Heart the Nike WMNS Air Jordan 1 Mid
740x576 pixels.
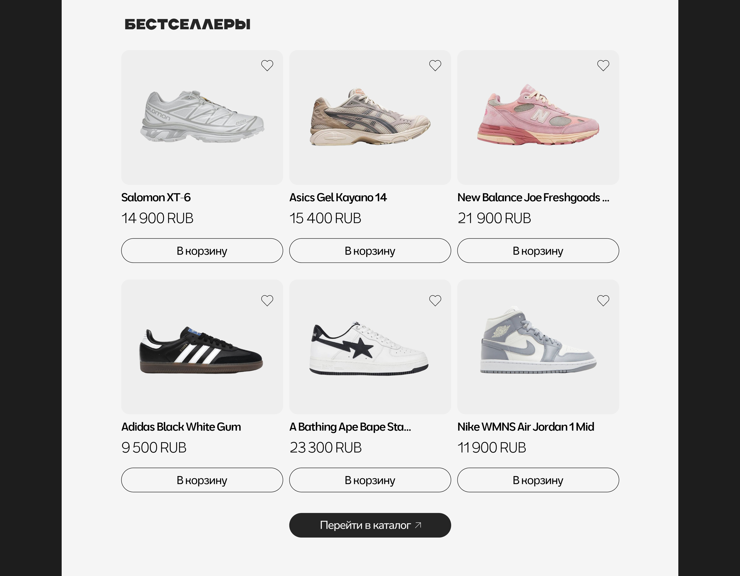point(603,300)
